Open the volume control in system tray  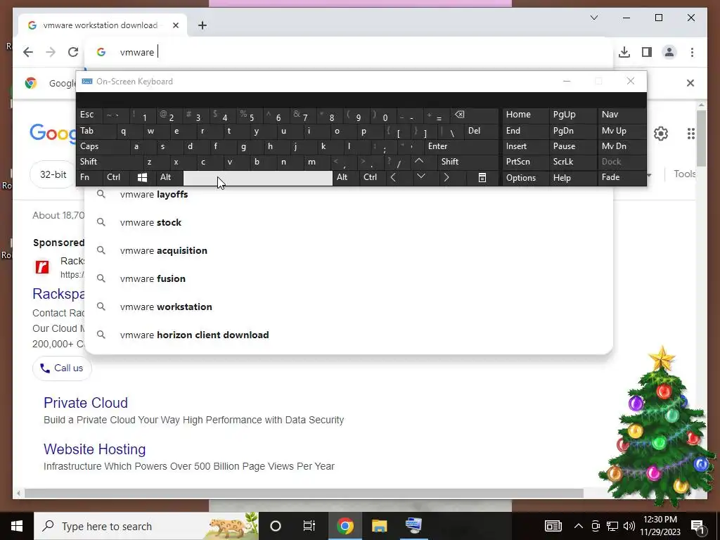pos(629,526)
